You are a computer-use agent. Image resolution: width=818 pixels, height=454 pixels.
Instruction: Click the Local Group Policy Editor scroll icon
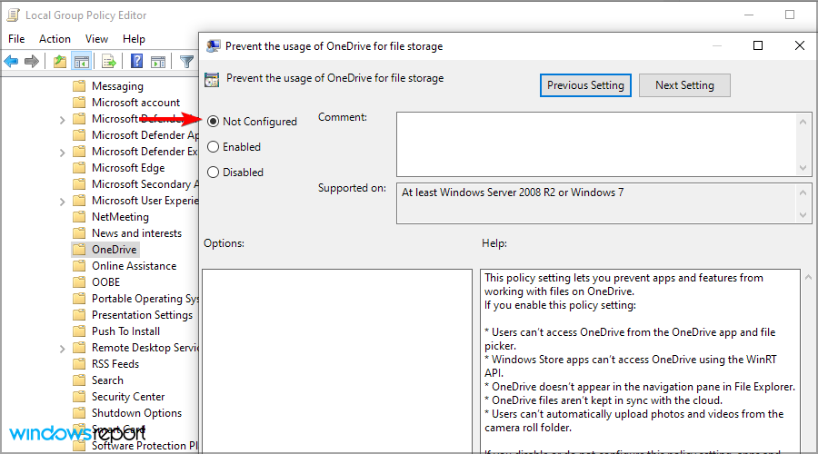tap(13, 15)
